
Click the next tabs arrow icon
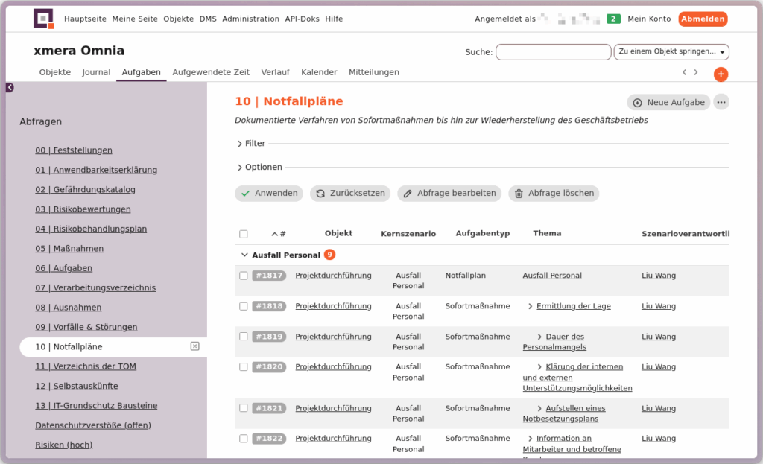coord(696,72)
